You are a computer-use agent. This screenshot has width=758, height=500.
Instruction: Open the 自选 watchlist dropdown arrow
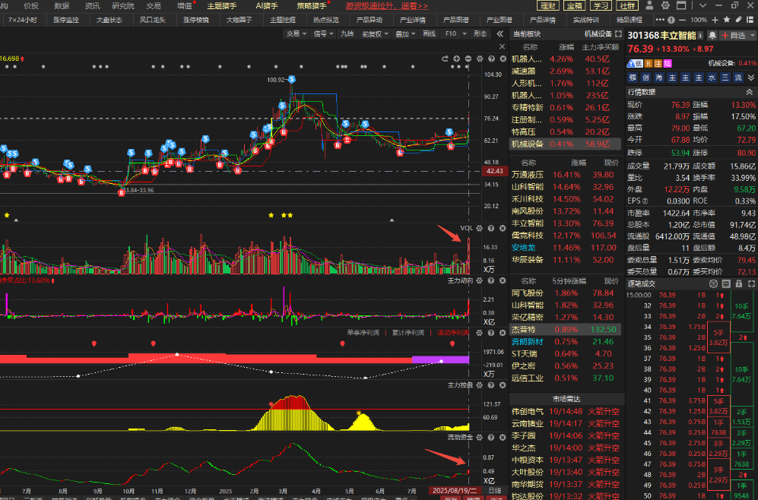[x=752, y=36]
